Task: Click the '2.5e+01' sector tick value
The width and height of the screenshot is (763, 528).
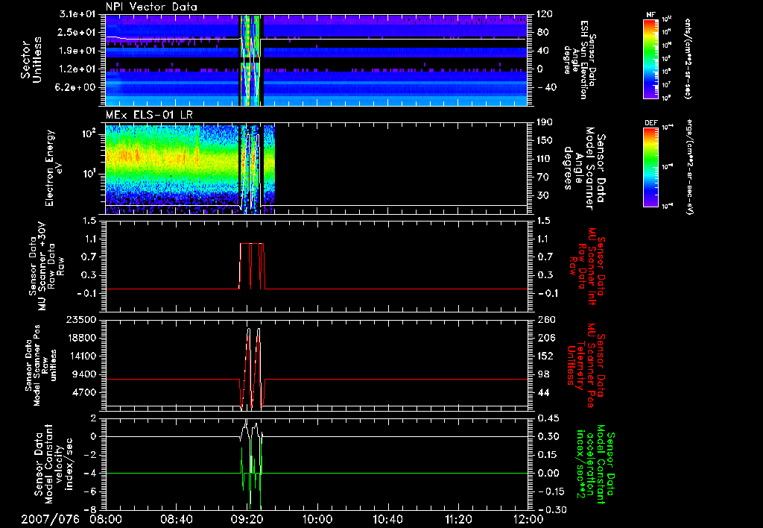Action: pos(77,32)
